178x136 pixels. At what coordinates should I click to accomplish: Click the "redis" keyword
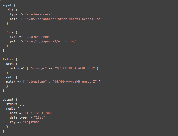point(11,109)
